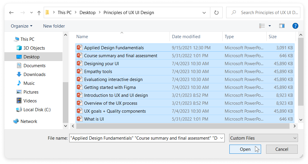Screen dimensions: 308x164
Task: Expand the view options dropdown arrow
Action: click(270, 26)
